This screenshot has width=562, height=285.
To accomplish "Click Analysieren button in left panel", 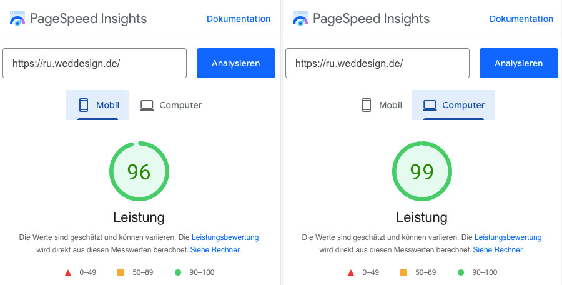I will [x=236, y=63].
